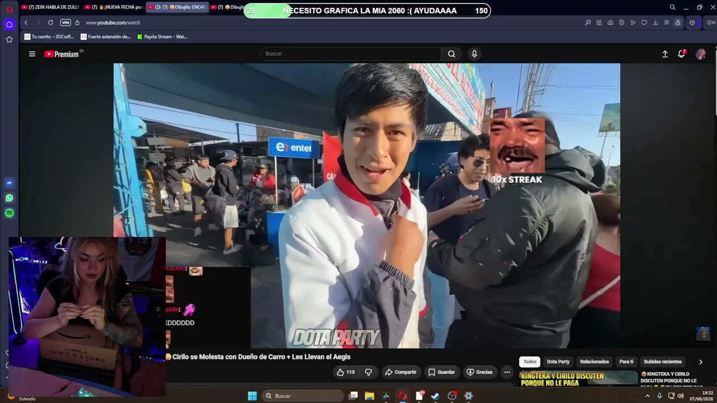Click the Guardar save button
The image size is (717, 403).
[x=441, y=372]
